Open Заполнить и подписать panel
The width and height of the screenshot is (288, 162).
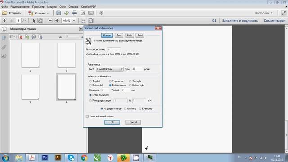240,21
